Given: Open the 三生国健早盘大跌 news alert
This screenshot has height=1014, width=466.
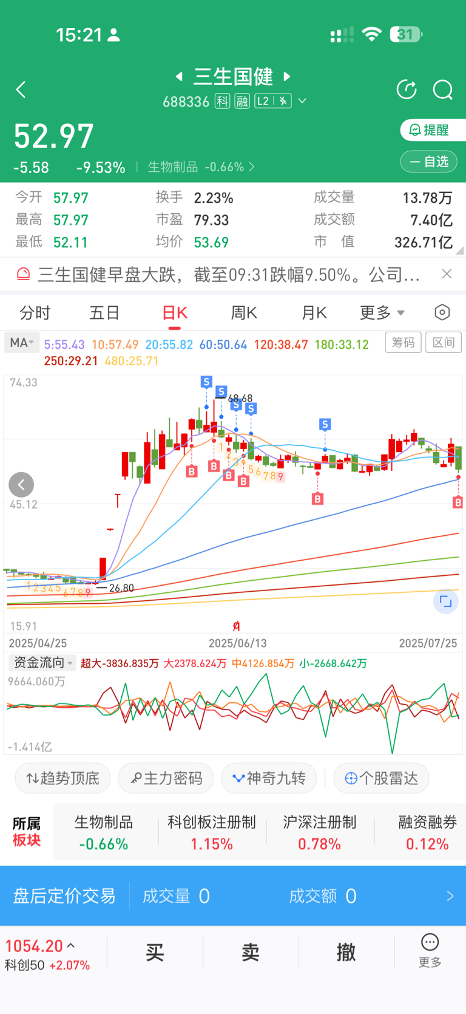Looking at the screenshot, I should 229,275.
